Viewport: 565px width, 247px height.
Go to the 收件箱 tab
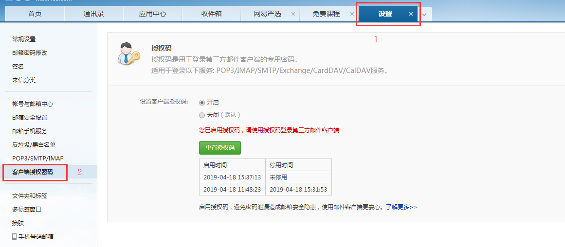(211, 14)
